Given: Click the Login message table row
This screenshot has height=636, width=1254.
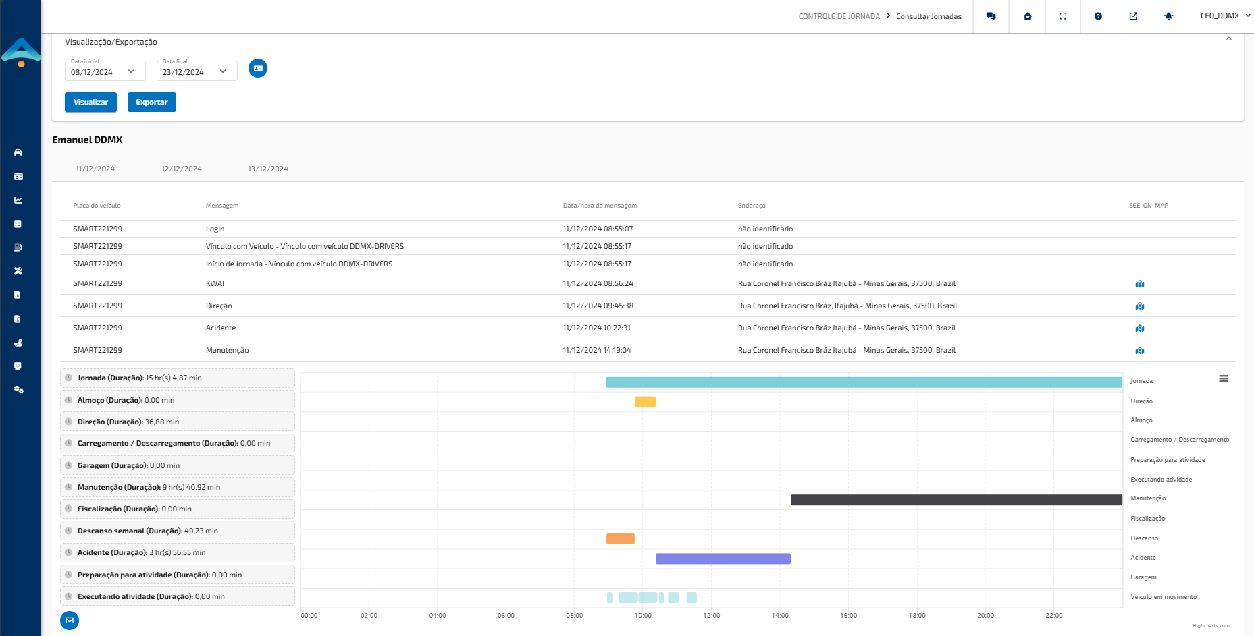Looking at the screenshot, I should pyautogui.click(x=648, y=229).
